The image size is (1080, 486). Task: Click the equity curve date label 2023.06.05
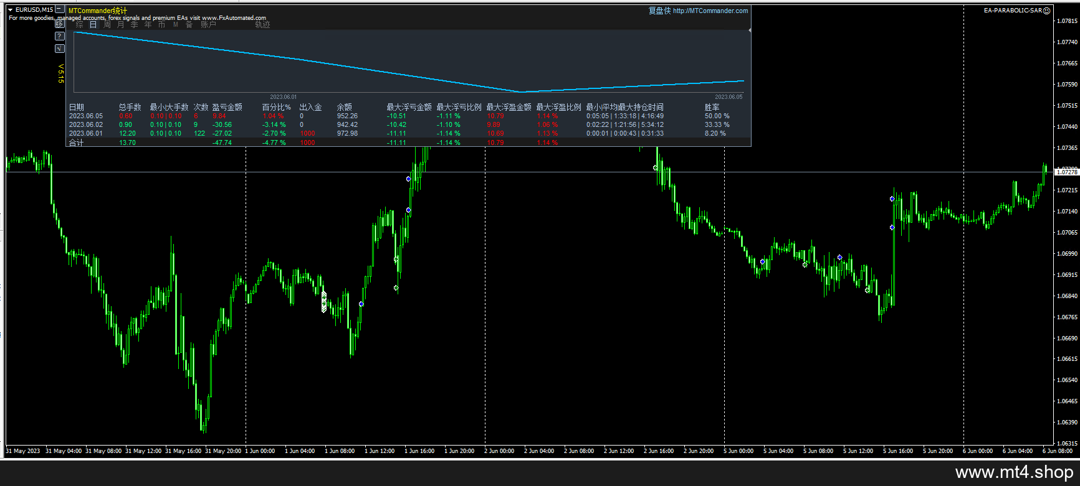729,97
